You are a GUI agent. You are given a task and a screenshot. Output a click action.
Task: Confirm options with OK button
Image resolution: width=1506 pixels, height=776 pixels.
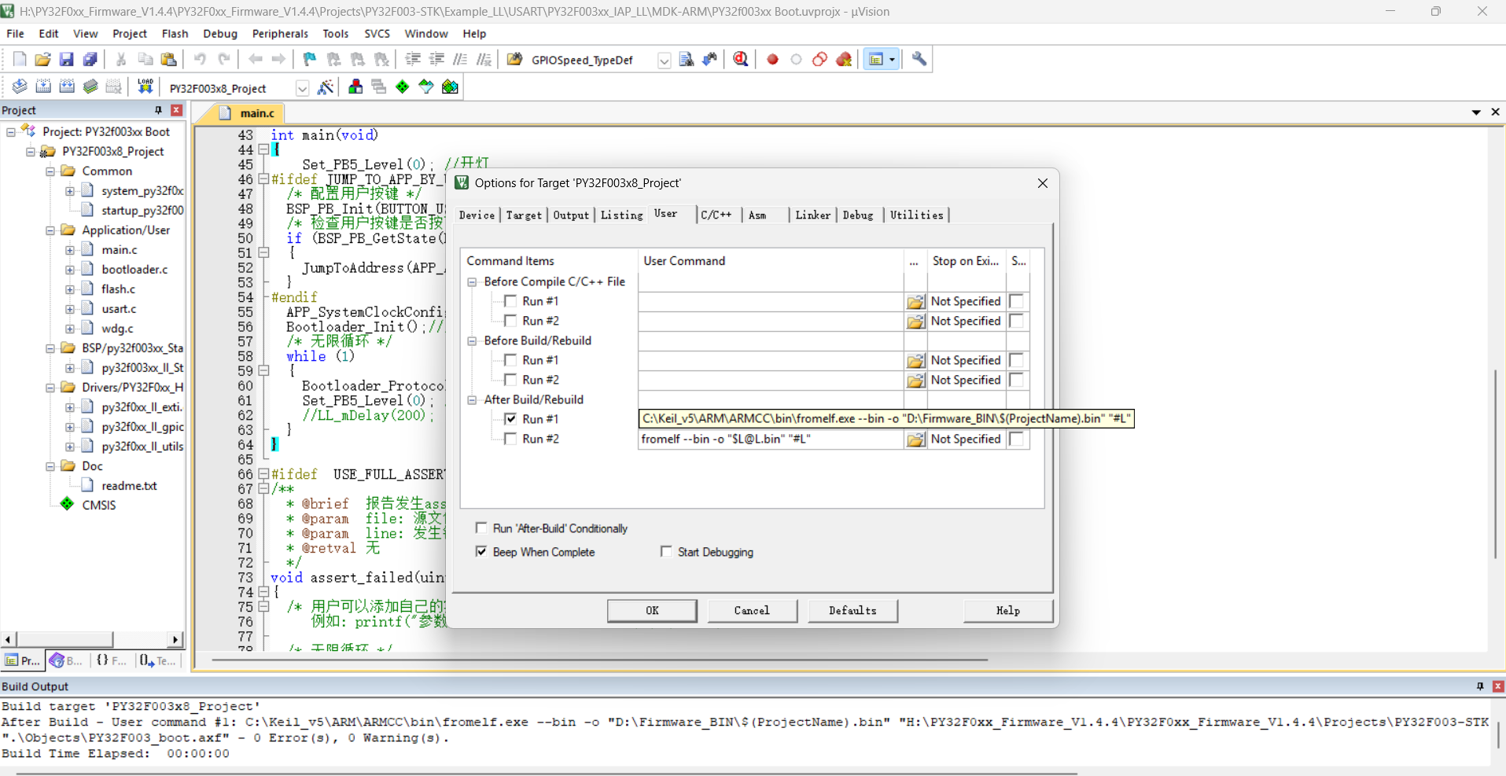(652, 610)
